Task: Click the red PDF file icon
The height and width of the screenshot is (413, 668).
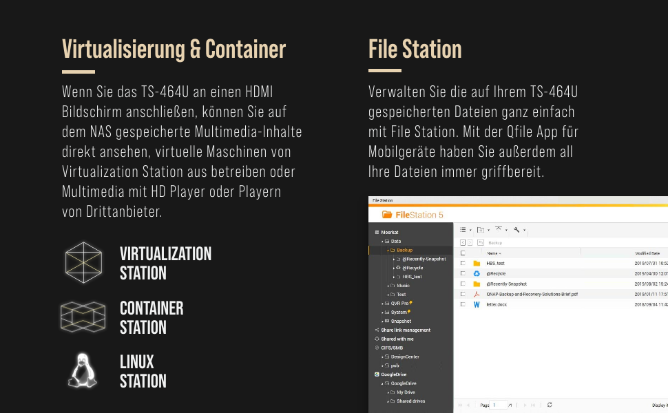Action: (x=477, y=294)
